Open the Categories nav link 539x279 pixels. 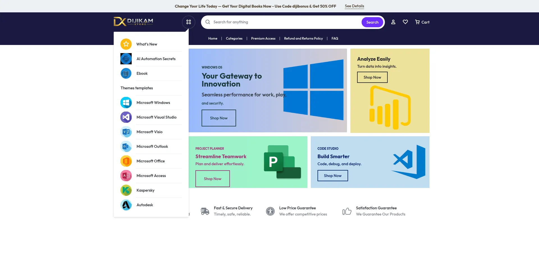pyautogui.click(x=234, y=38)
